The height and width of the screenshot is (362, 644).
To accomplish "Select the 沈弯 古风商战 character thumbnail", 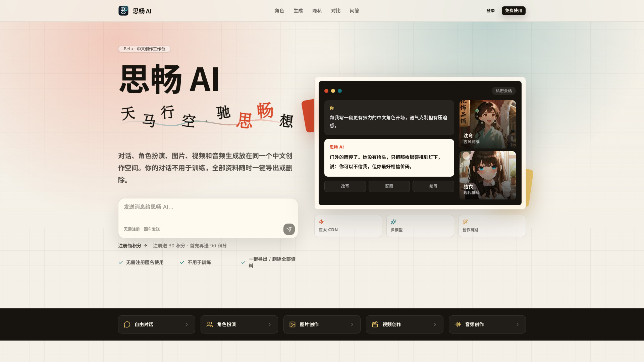I will [x=488, y=124].
